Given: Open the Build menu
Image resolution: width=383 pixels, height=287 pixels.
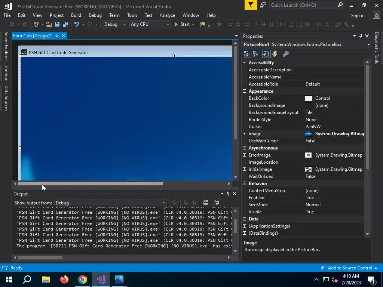Looking at the screenshot, I should (x=76, y=15).
